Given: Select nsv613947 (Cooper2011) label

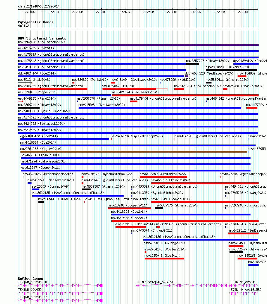Looking at the screenshot, I should (40, 168).
